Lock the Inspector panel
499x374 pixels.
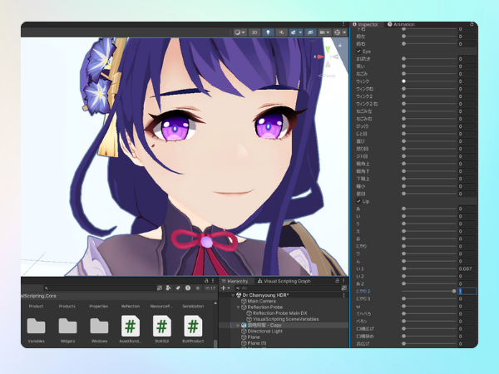(x=472, y=24)
